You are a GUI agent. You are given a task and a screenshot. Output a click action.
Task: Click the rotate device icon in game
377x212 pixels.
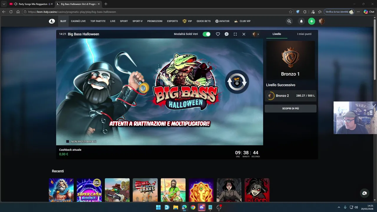237,82
